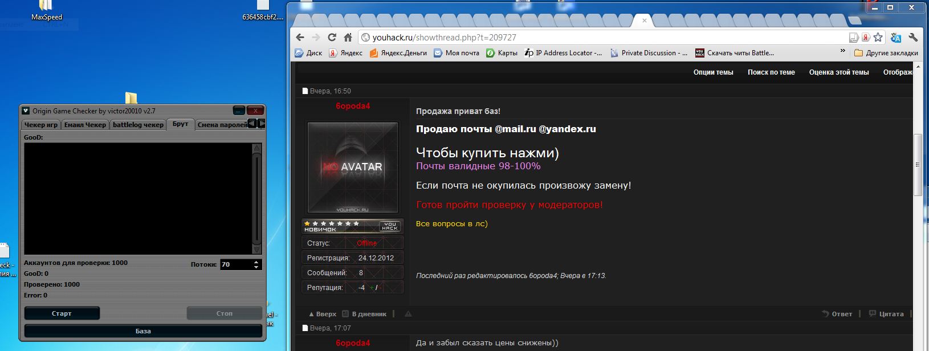Click the 6opoda4 username in the 17:07 post
Screen dimensions: 929x351
tap(353, 343)
